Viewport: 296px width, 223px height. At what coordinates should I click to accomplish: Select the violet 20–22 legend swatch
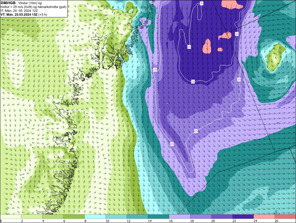222,216
